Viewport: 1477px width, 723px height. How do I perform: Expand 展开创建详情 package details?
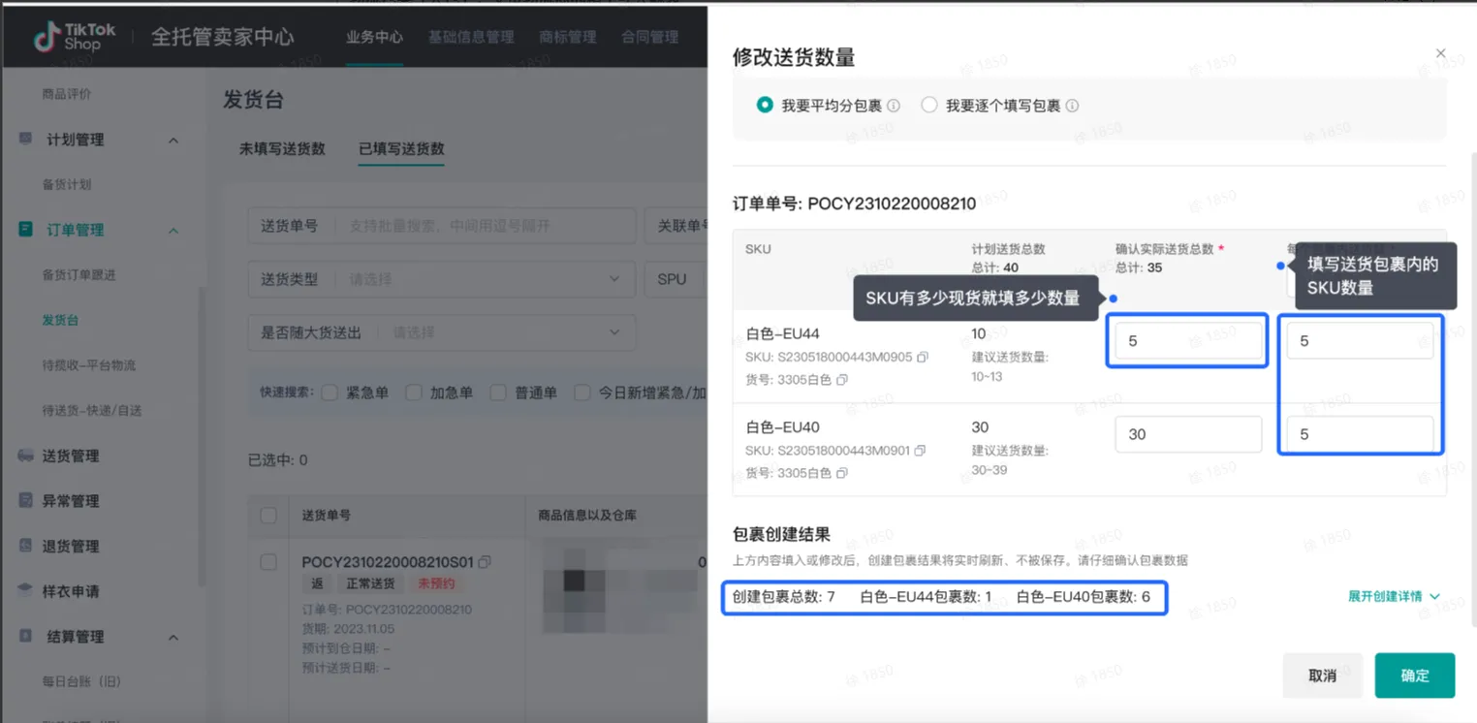1394,596
